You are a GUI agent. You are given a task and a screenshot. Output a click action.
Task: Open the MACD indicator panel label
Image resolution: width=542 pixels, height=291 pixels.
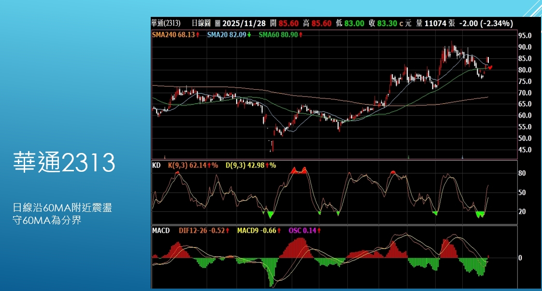point(161,231)
